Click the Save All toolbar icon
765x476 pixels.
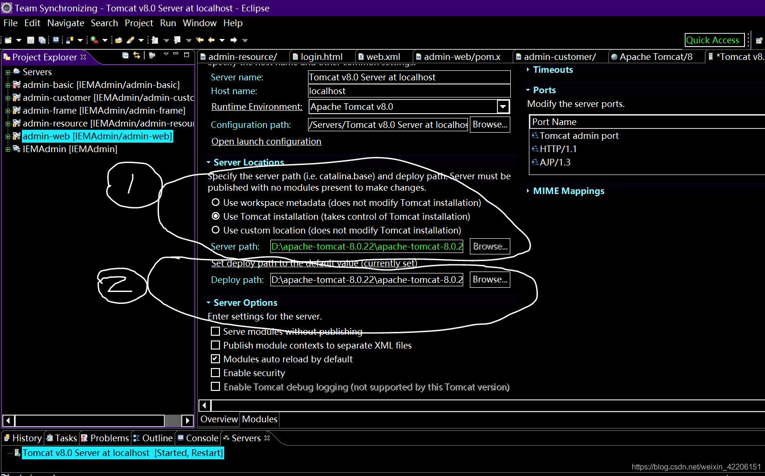click(x=42, y=40)
